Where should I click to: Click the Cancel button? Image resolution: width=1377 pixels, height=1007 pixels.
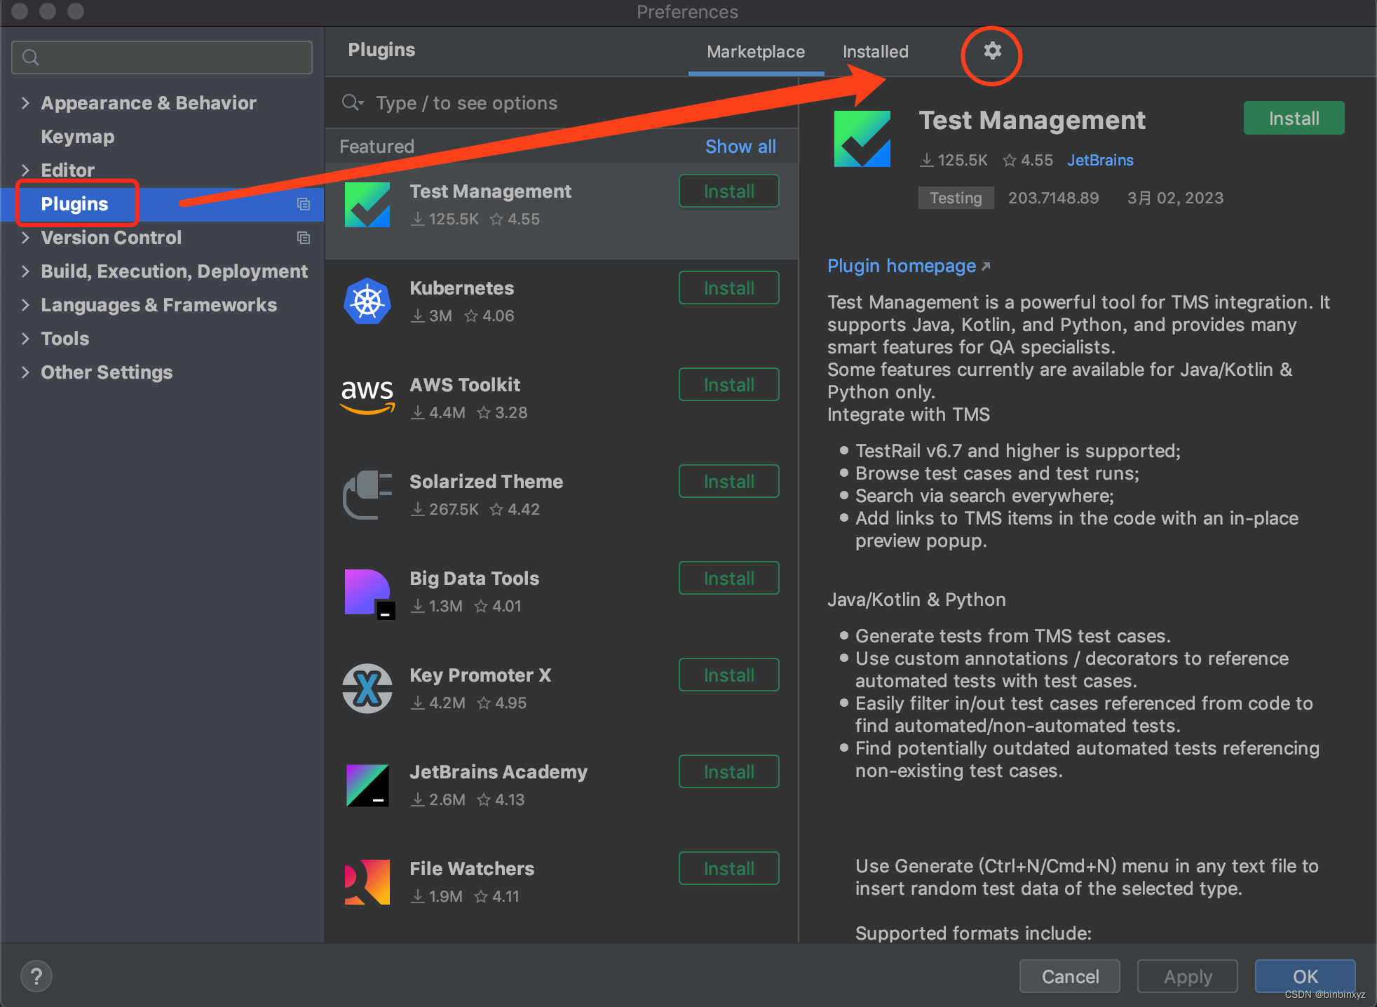[1070, 976]
